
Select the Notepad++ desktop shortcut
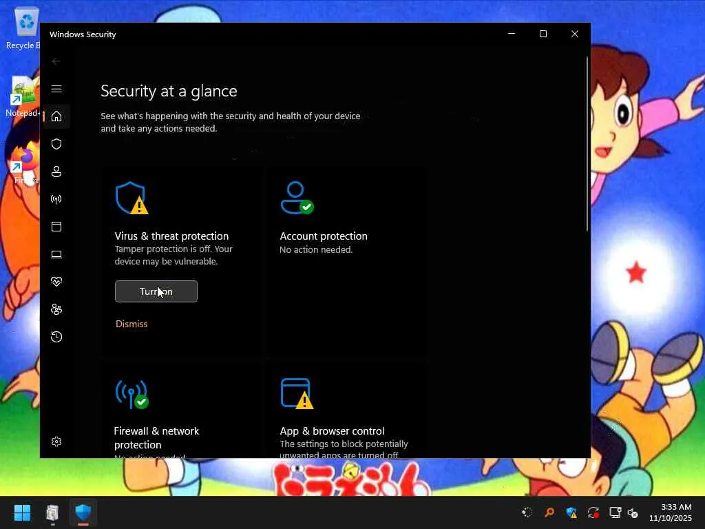point(23,96)
